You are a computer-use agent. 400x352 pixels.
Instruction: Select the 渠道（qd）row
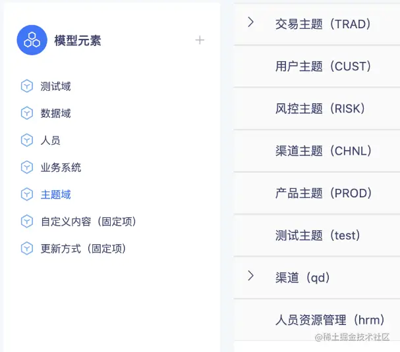(317, 278)
